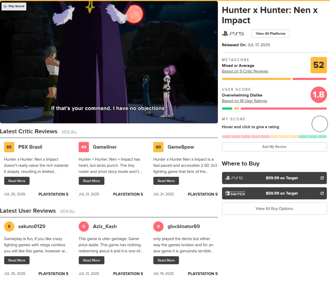Open external link icon on Switch Target offer

click(322, 193)
